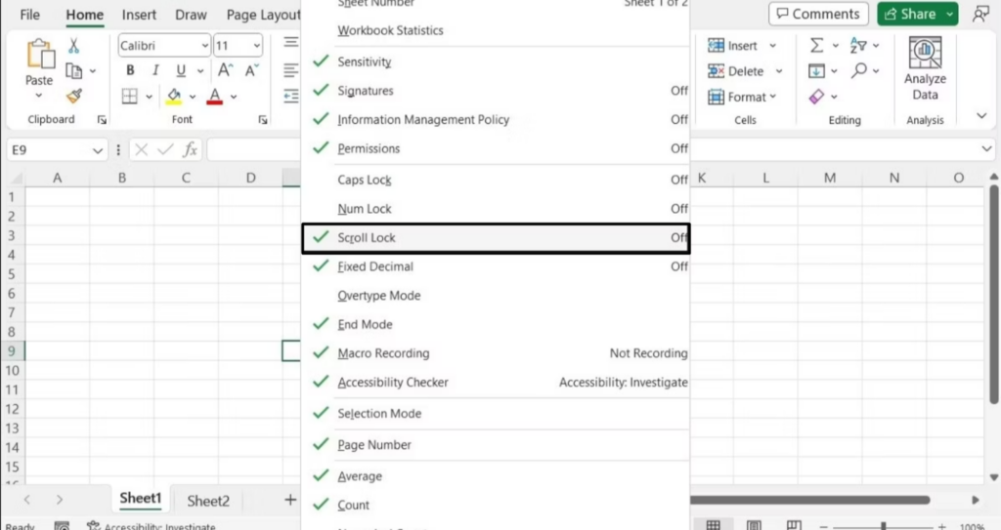
Task: Apply bold formatting with B icon
Action: (x=130, y=70)
